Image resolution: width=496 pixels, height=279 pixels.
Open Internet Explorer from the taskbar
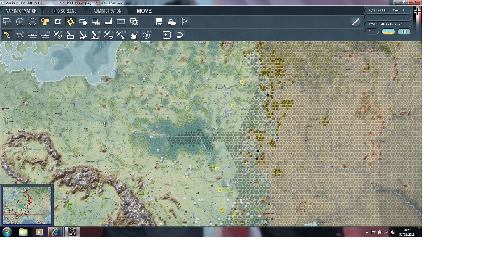pos(55,232)
